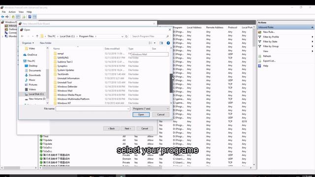Click the New Rule icon in the Actions pane
This screenshot has width=315, height=177.
pos(260,32)
